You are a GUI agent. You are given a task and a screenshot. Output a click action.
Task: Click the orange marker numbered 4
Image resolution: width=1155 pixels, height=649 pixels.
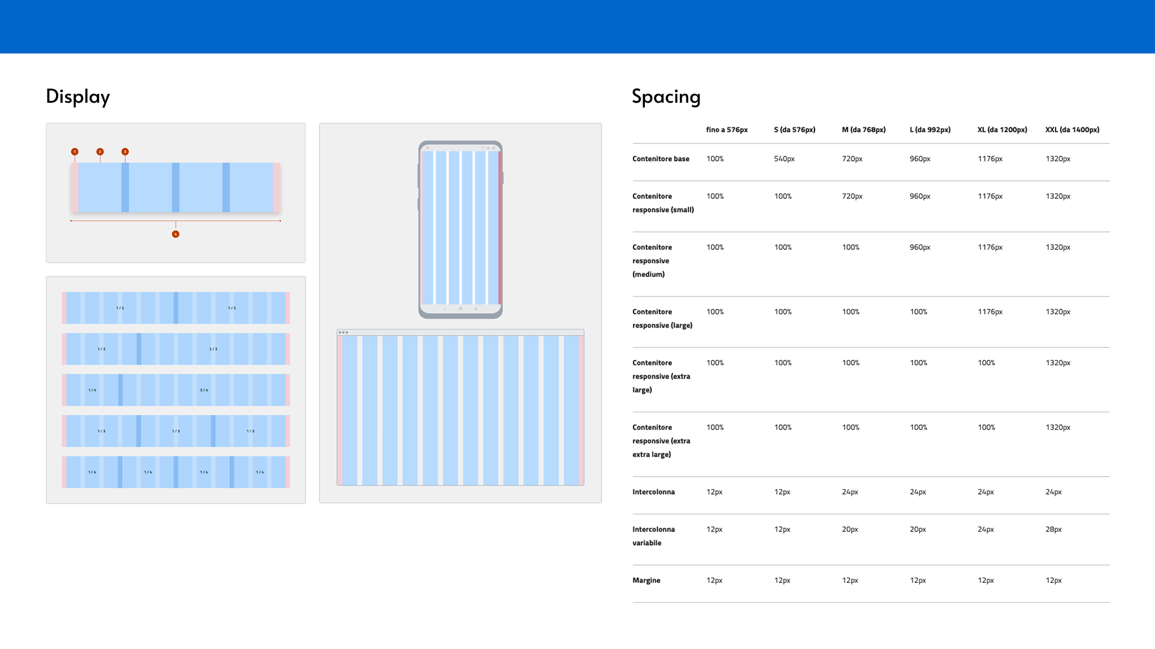(176, 234)
